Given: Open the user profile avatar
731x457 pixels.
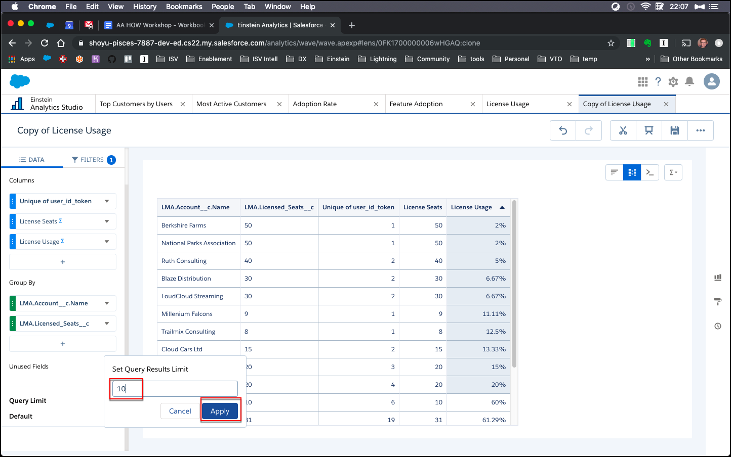Looking at the screenshot, I should point(712,81).
